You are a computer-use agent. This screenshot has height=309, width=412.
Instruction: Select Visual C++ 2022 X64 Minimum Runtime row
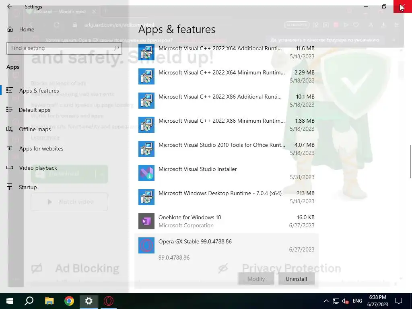pos(227,76)
